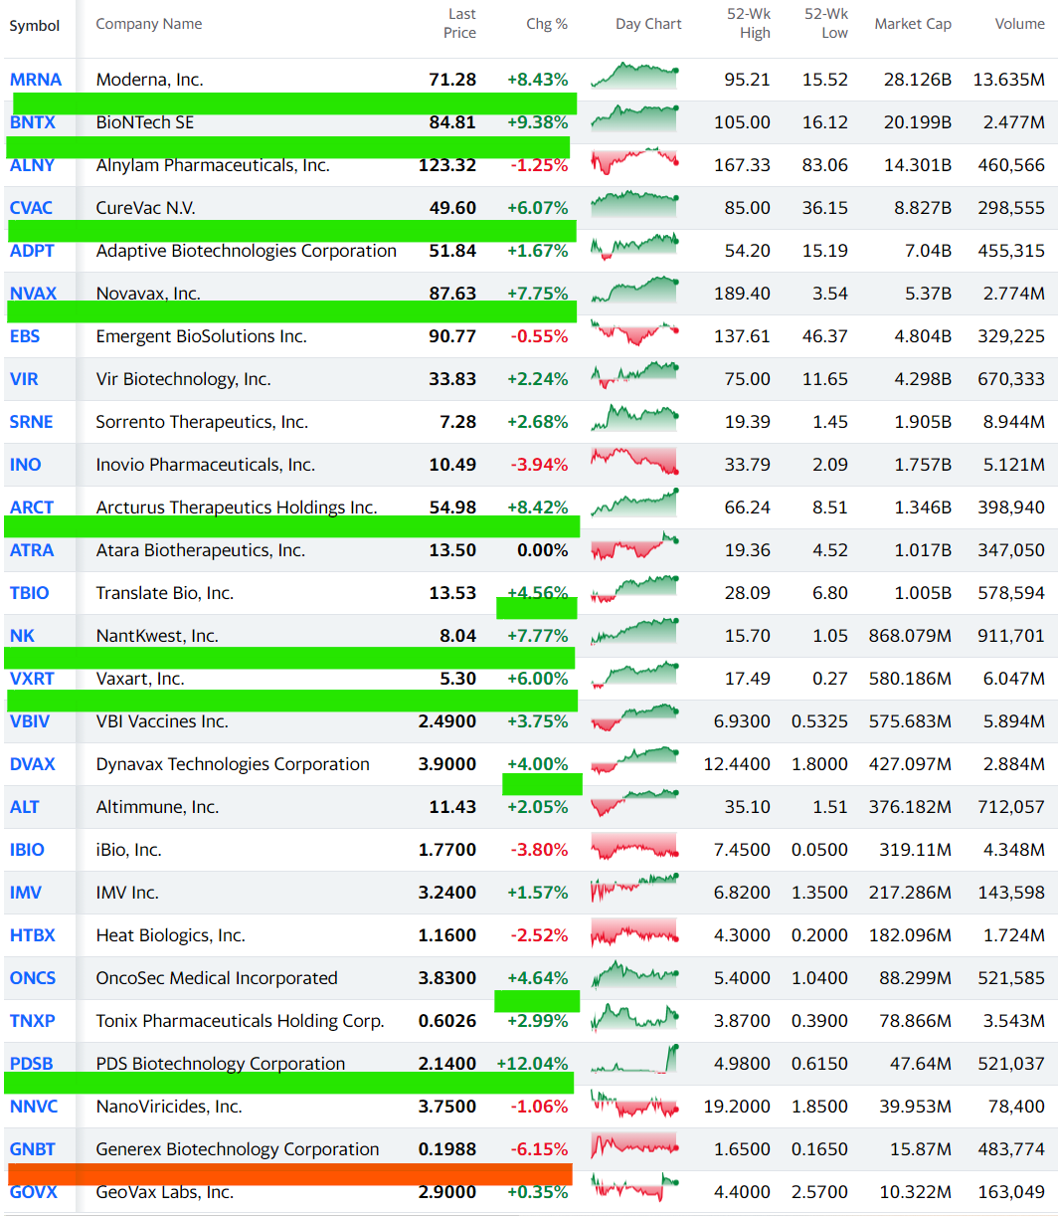Viewport: 1058px width, 1216px height.
Task: Sort table by Market Cap header
Action: tap(913, 24)
